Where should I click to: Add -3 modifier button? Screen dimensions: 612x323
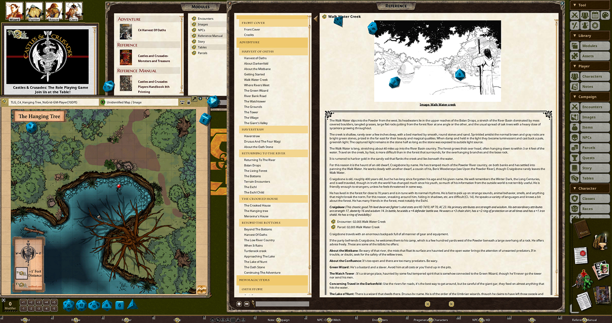(x=39, y=308)
